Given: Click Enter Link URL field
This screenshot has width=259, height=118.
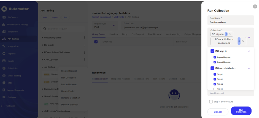Looking at the screenshot, I should tap(161, 25).
